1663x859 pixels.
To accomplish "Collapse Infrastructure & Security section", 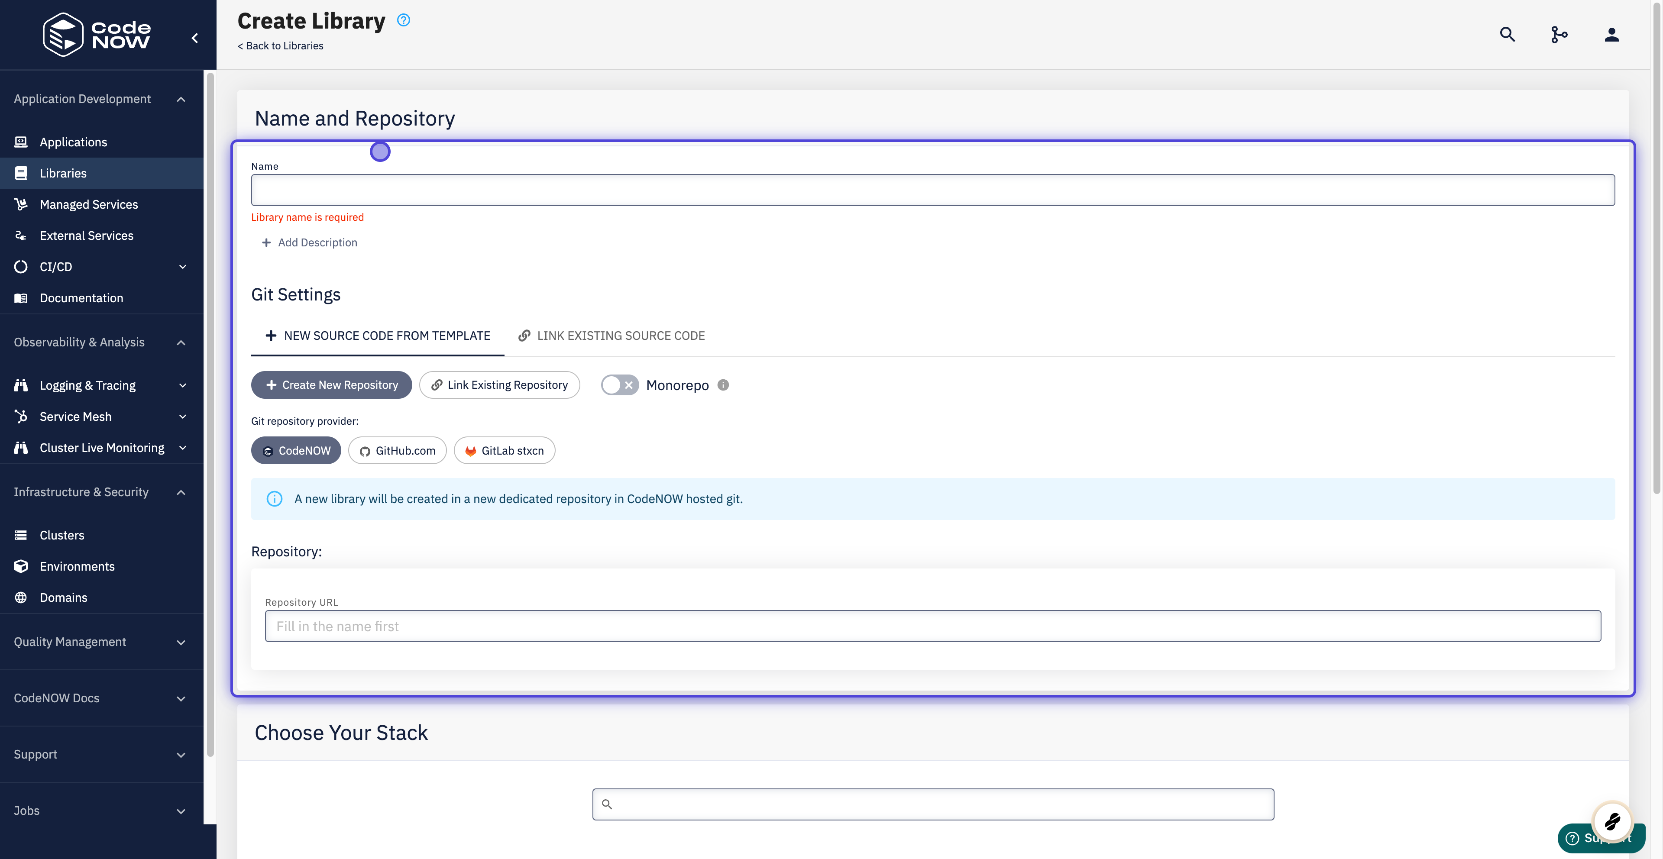I will [181, 492].
